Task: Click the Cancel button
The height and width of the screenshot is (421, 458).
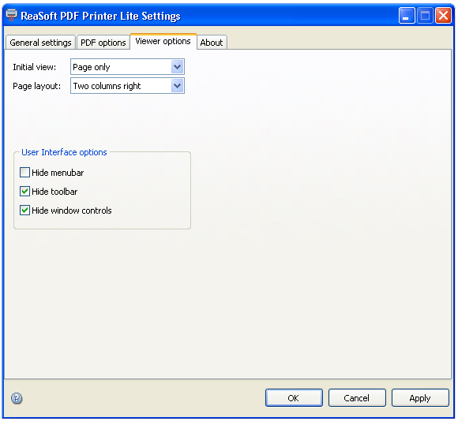Action: pos(357,398)
